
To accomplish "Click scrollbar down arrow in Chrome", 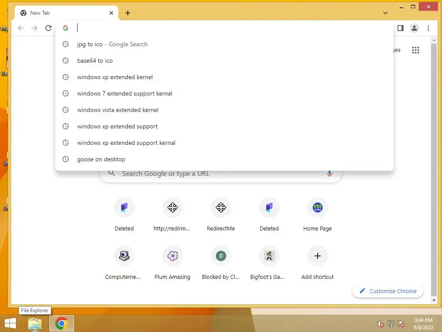I will [434, 300].
